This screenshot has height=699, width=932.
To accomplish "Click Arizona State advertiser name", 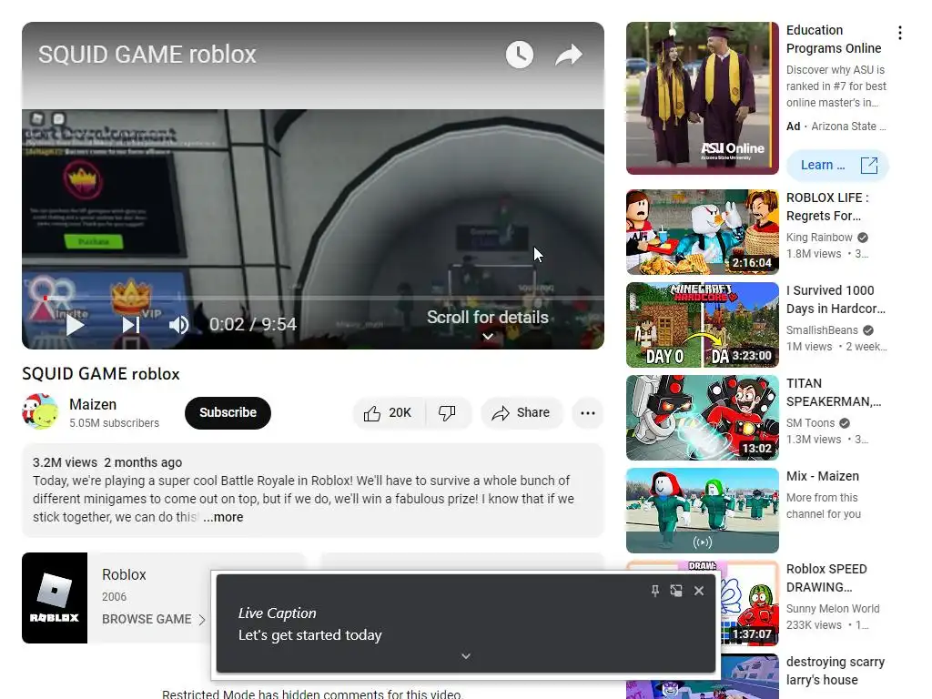I will 848,126.
